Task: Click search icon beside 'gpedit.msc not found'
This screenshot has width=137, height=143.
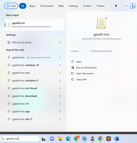Action: point(9,88)
